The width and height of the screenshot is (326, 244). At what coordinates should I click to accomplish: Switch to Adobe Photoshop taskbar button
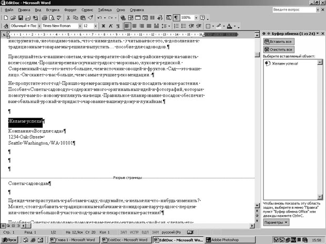[230, 240]
